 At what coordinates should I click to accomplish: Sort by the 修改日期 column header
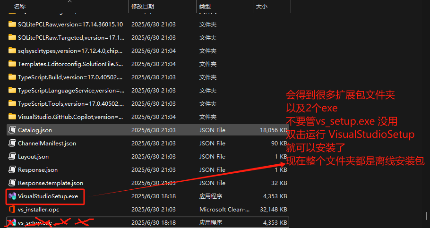[143, 6]
